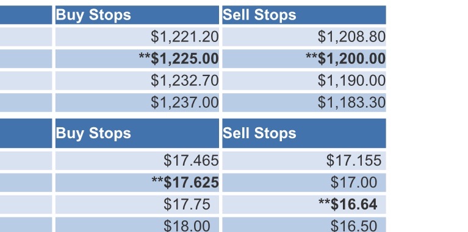The height and width of the screenshot is (232, 468).
Task: Click the upper Buy Stops header
Action: click(x=137, y=15)
